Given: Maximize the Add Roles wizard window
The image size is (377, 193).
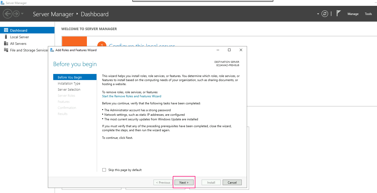Looking at the screenshot, I should (229, 50).
